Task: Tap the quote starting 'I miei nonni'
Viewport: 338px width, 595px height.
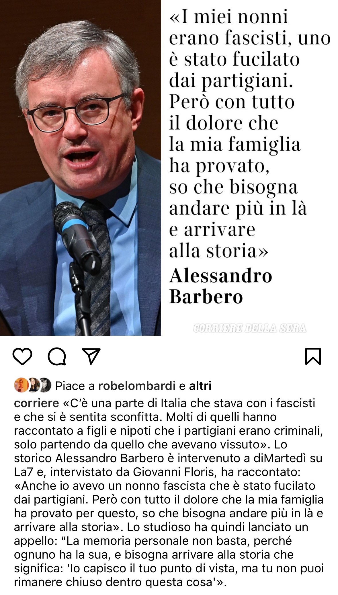Action: coord(249,134)
